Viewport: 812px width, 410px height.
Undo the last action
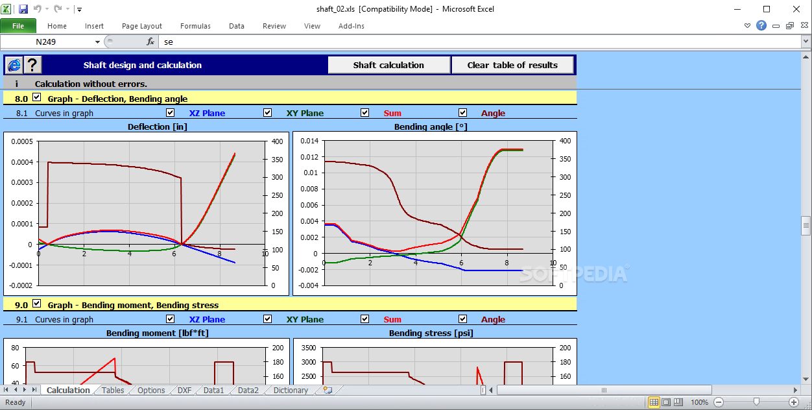click(37, 9)
